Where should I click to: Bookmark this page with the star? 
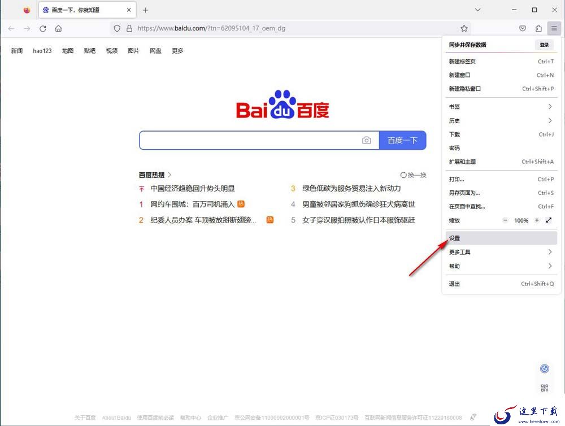[x=464, y=28]
